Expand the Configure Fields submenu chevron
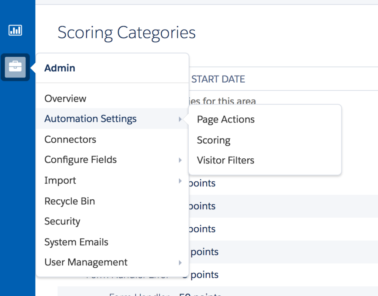The image size is (378, 296). [x=181, y=160]
